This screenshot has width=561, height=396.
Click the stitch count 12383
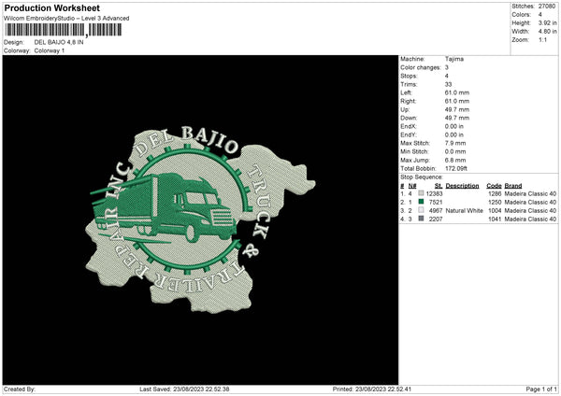click(434, 193)
